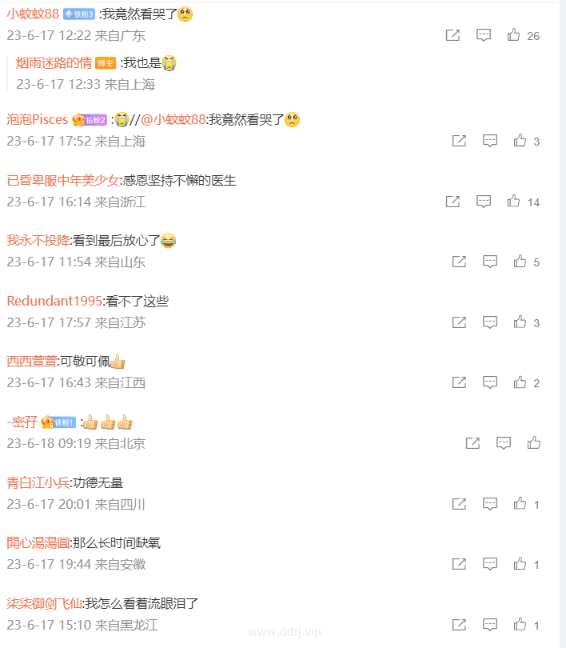Open blogger 烟雨迷路的情's profile

(x=54, y=63)
